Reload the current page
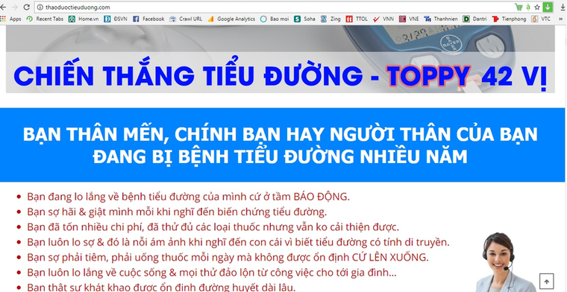Viewport: 567px width, 292px height. pyautogui.click(x=26, y=7)
